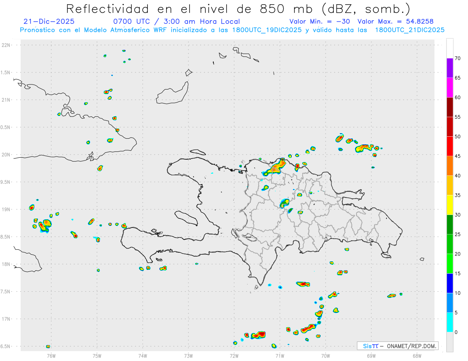Select the light blue 5-10 dBZ band
This screenshot has height=361, width=468.
[450, 303]
